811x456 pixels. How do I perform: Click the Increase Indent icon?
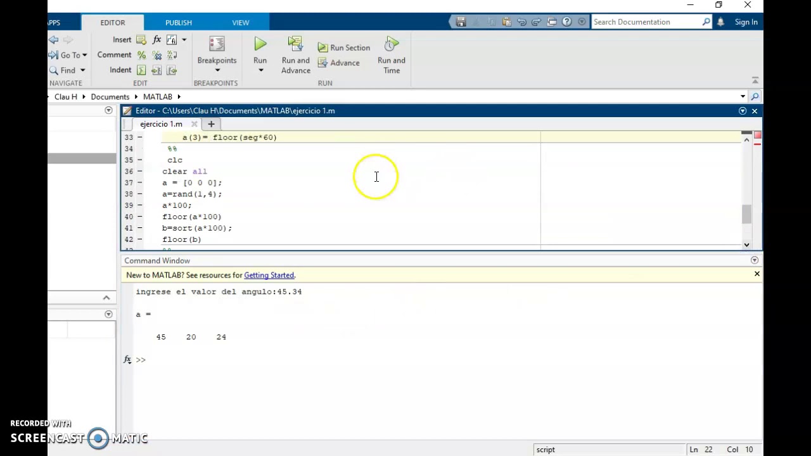[x=156, y=70]
